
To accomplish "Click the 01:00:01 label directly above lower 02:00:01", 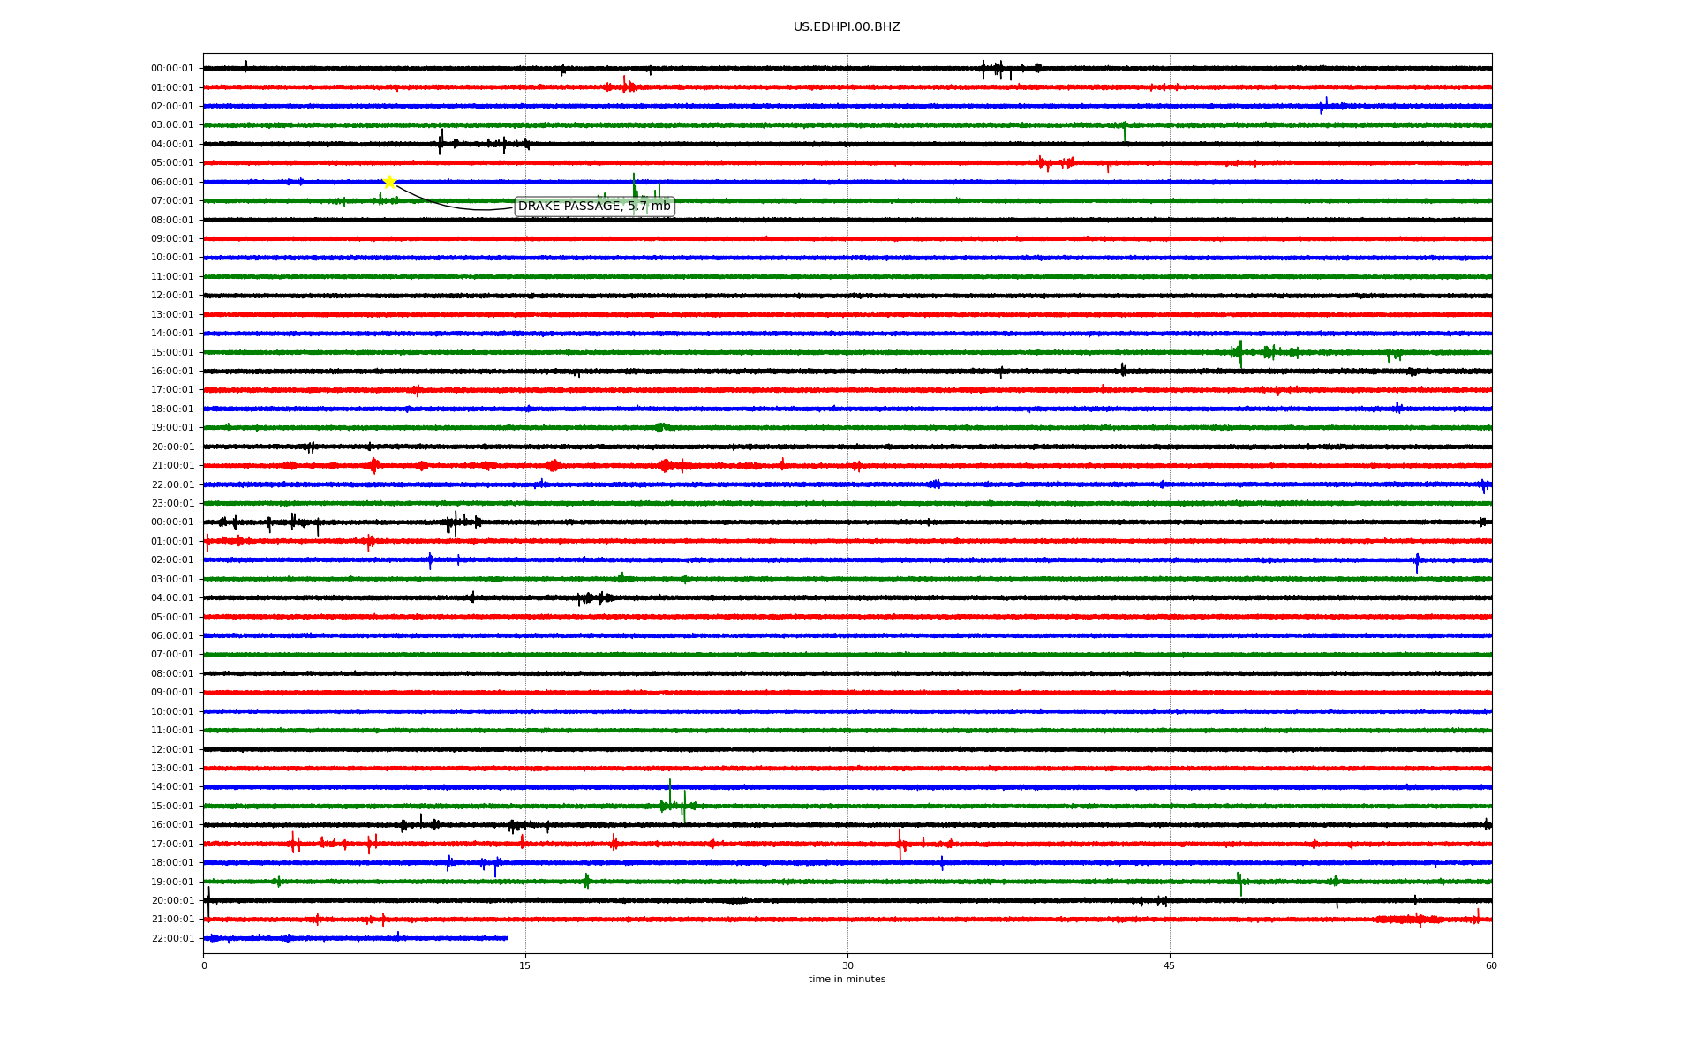I will 172,542.
